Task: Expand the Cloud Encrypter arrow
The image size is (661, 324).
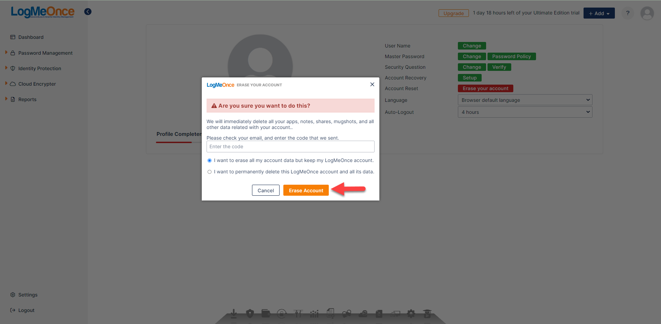Action: pyautogui.click(x=6, y=83)
